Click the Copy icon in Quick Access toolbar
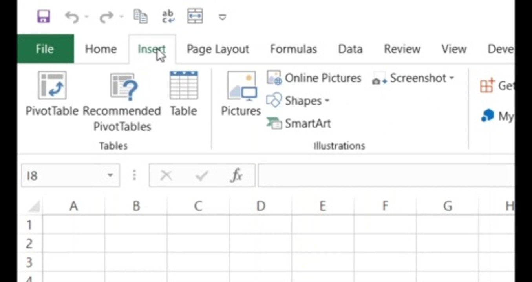This screenshot has width=532, height=282. point(140,16)
